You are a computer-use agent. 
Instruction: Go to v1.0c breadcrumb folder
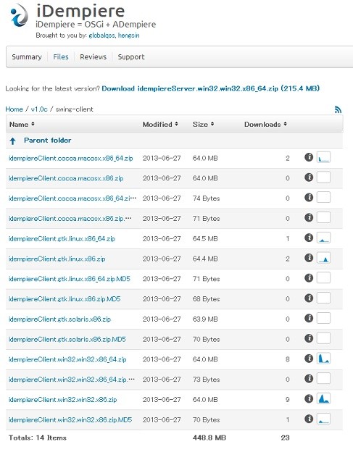point(39,109)
